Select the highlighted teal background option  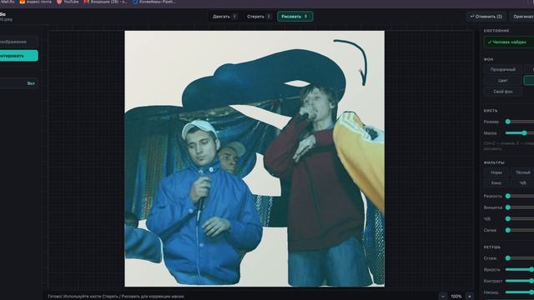(x=529, y=81)
